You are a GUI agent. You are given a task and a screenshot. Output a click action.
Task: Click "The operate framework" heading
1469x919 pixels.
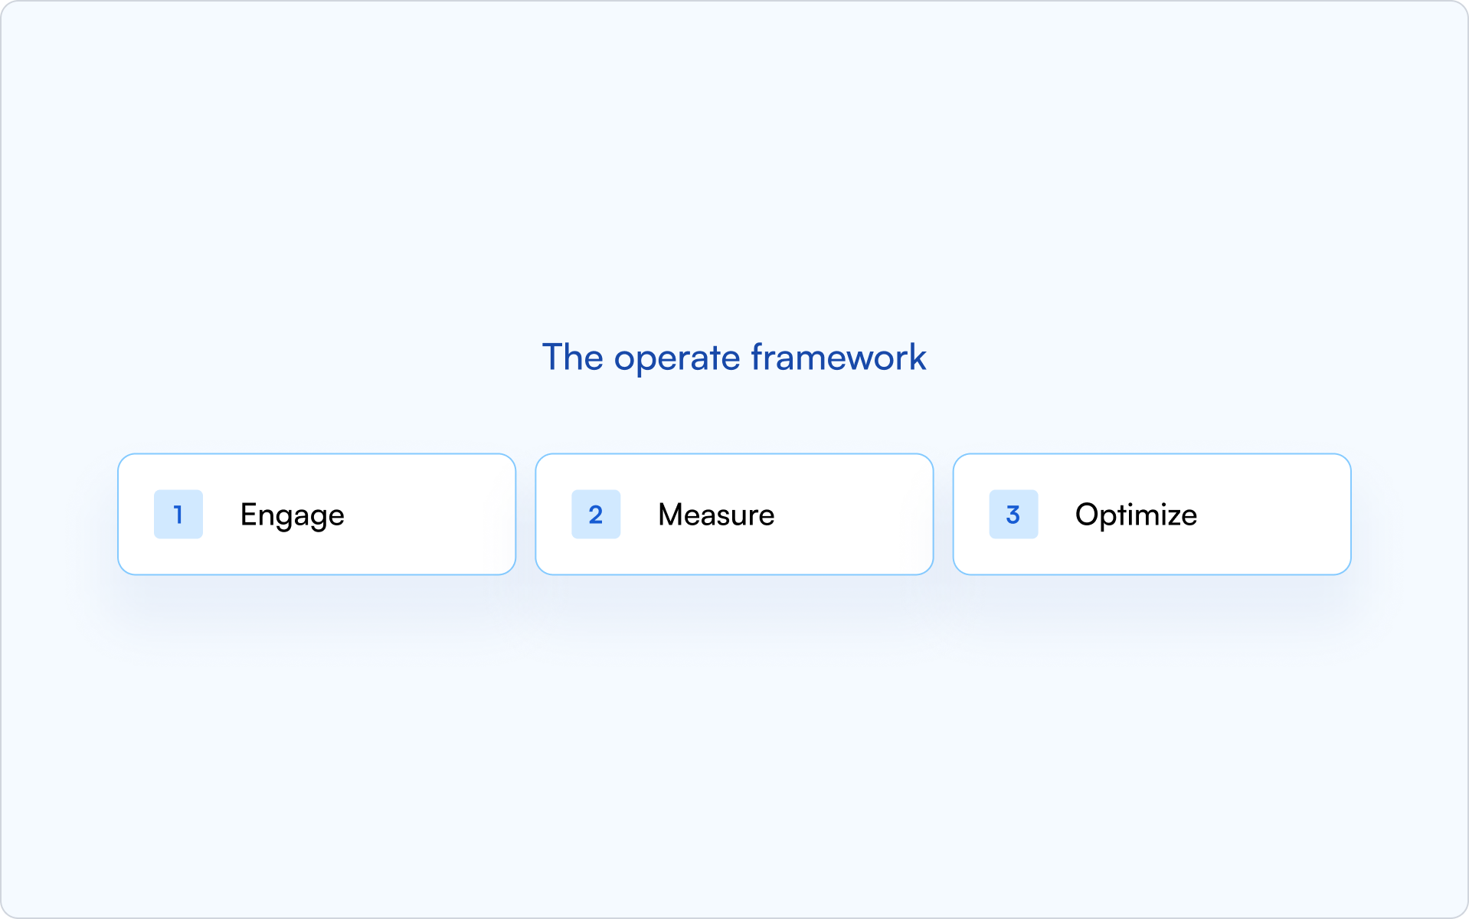[734, 358]
